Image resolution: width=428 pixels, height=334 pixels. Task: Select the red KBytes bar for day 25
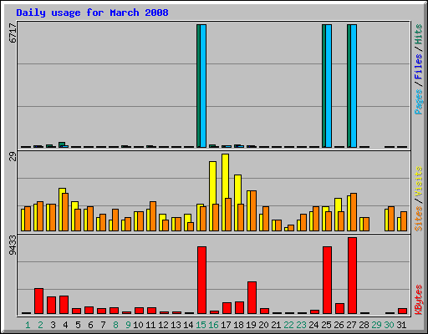(x=327, y=280)
